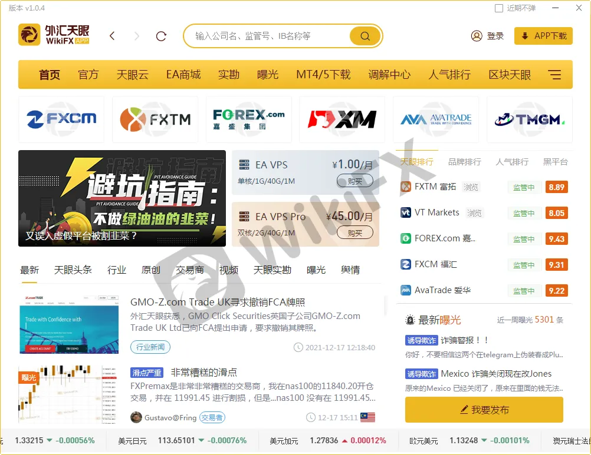Screen dimensions: 591x455
Task: Toggle 近期不弹 checkbox
Action: [498, 8]
